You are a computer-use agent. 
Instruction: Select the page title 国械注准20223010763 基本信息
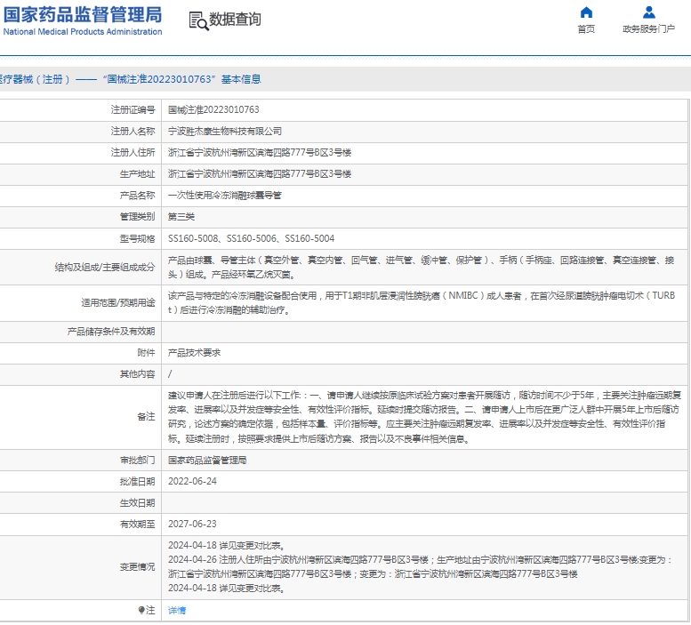[182, 79]
